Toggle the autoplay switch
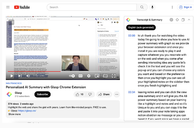 coord(72,76)
